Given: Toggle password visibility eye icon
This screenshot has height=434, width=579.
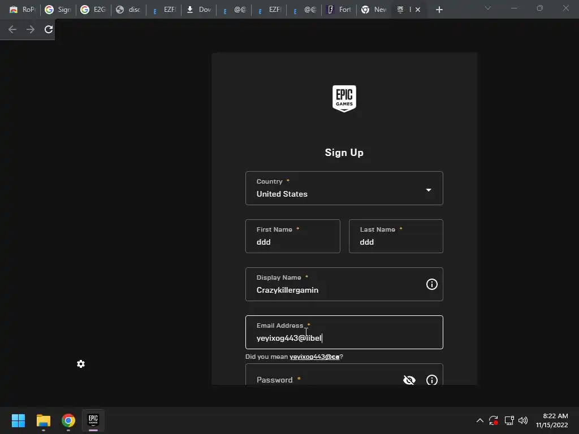Looking at the screenshot, I should pos(409,380).
